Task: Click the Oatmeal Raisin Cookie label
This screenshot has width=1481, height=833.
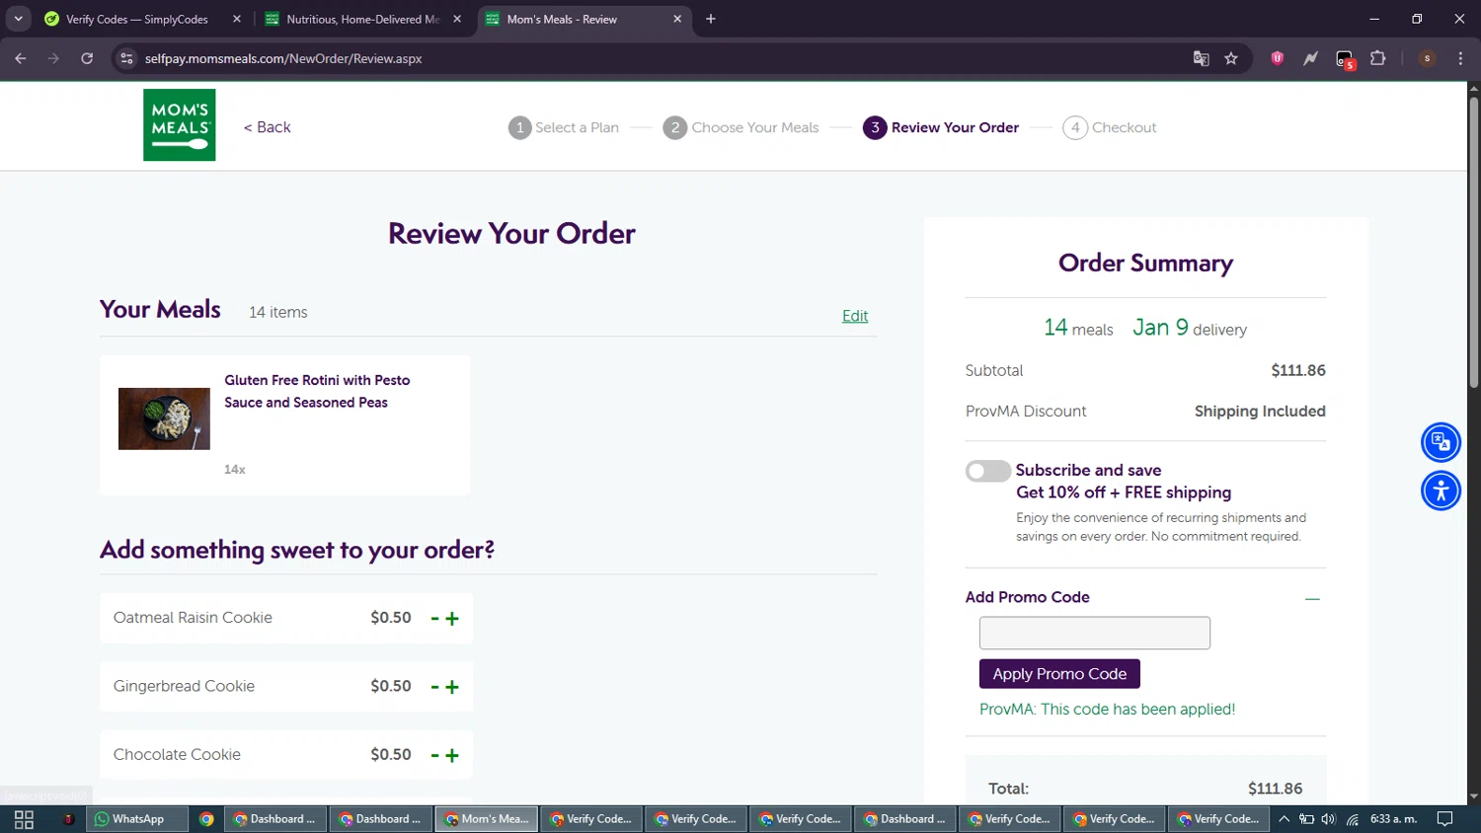Action: pos(193,618)
